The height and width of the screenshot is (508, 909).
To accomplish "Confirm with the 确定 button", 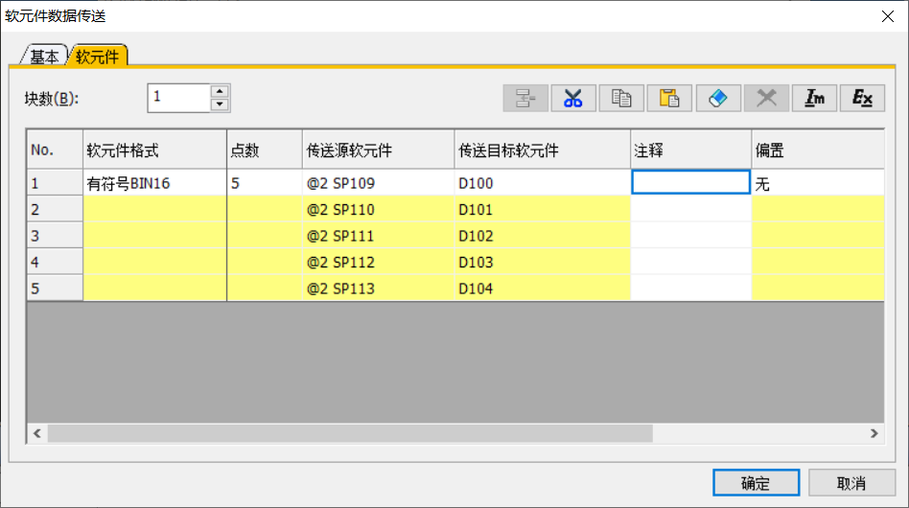I will (756, 483).
